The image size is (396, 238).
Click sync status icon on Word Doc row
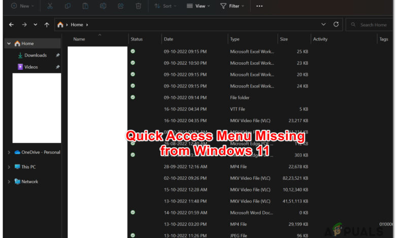(133, 212)
